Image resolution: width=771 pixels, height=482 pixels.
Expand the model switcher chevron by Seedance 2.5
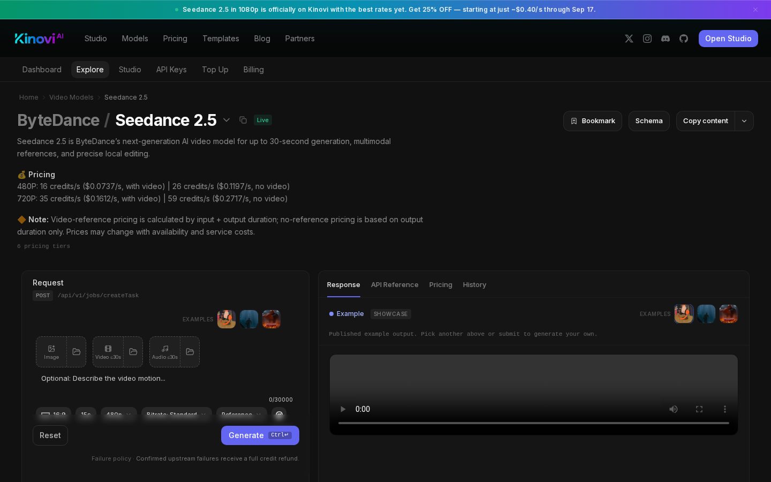pos(226,120)
